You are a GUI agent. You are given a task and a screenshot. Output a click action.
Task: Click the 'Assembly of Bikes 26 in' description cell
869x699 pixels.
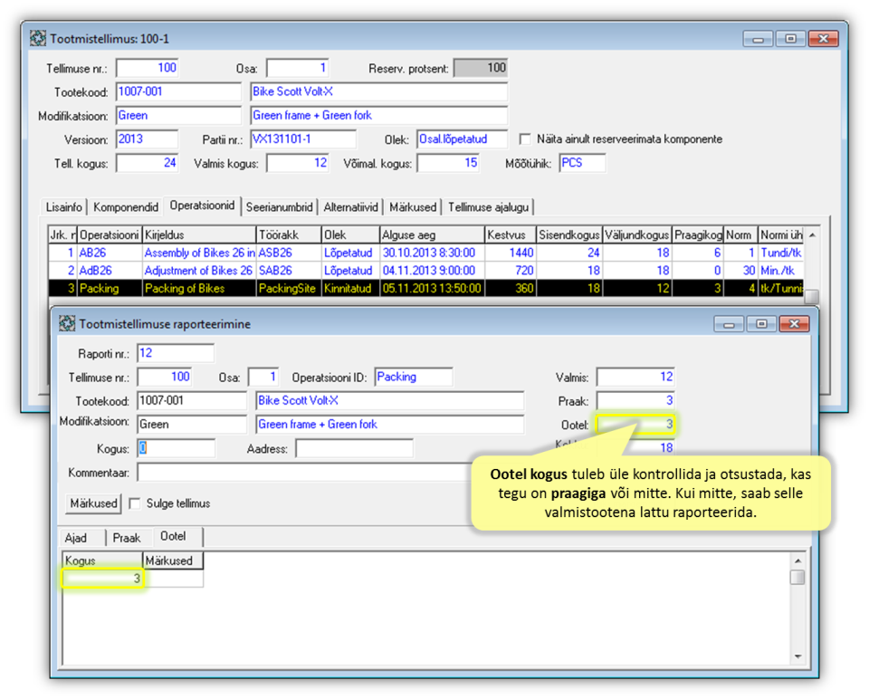pos(199,253)
